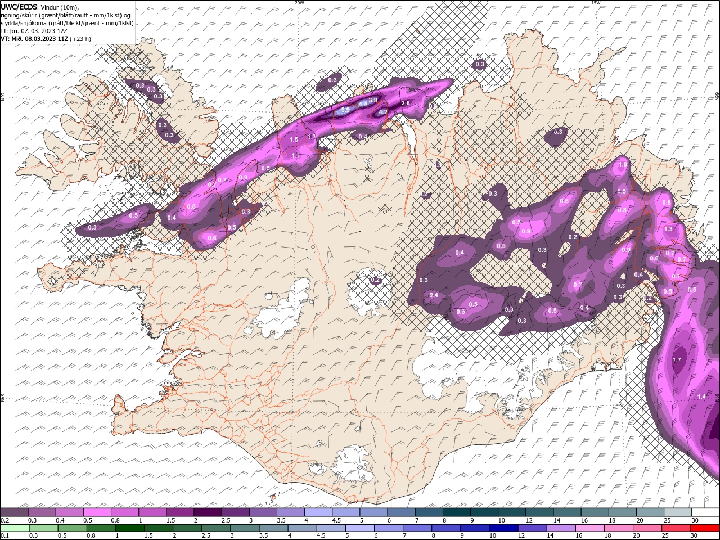The height and width of the screenshot is (540, 720).
Task: Click the dark green 1–1.5 swatch, lower scale
Action: [x=130, y=528]
